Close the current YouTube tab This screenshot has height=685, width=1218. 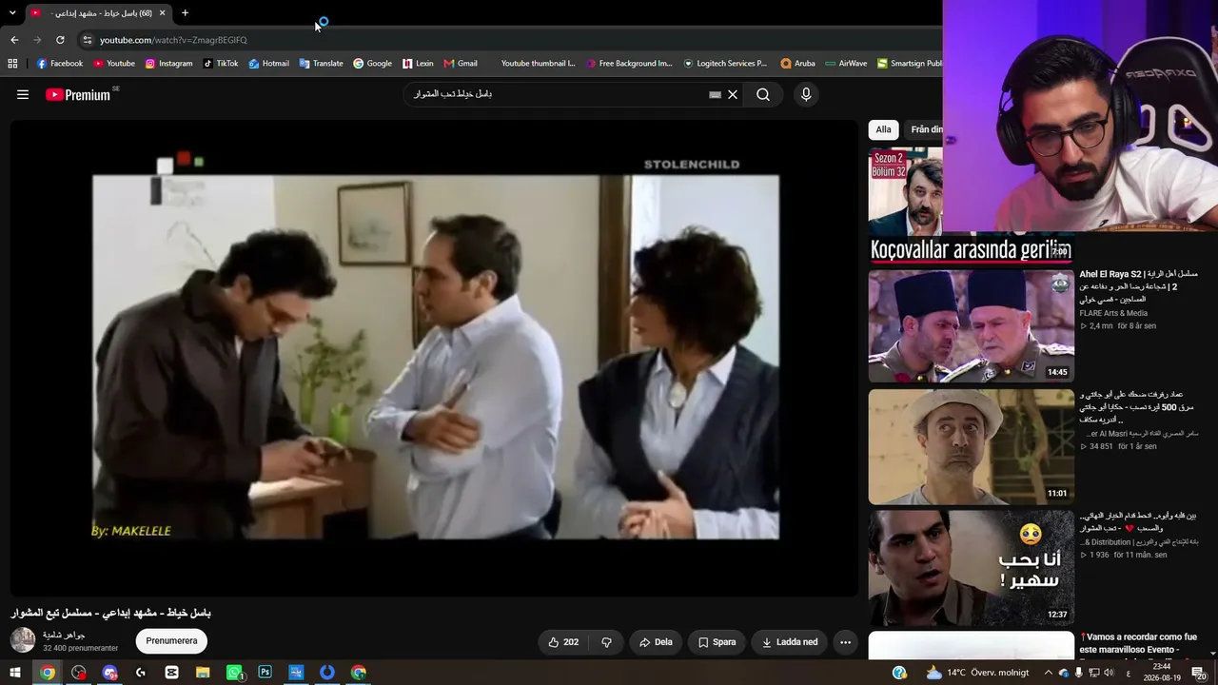[x=162, y=13]
